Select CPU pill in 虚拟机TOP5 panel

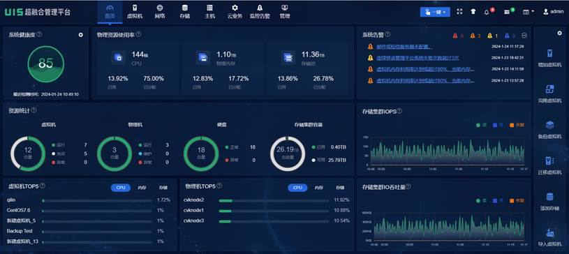121,188
